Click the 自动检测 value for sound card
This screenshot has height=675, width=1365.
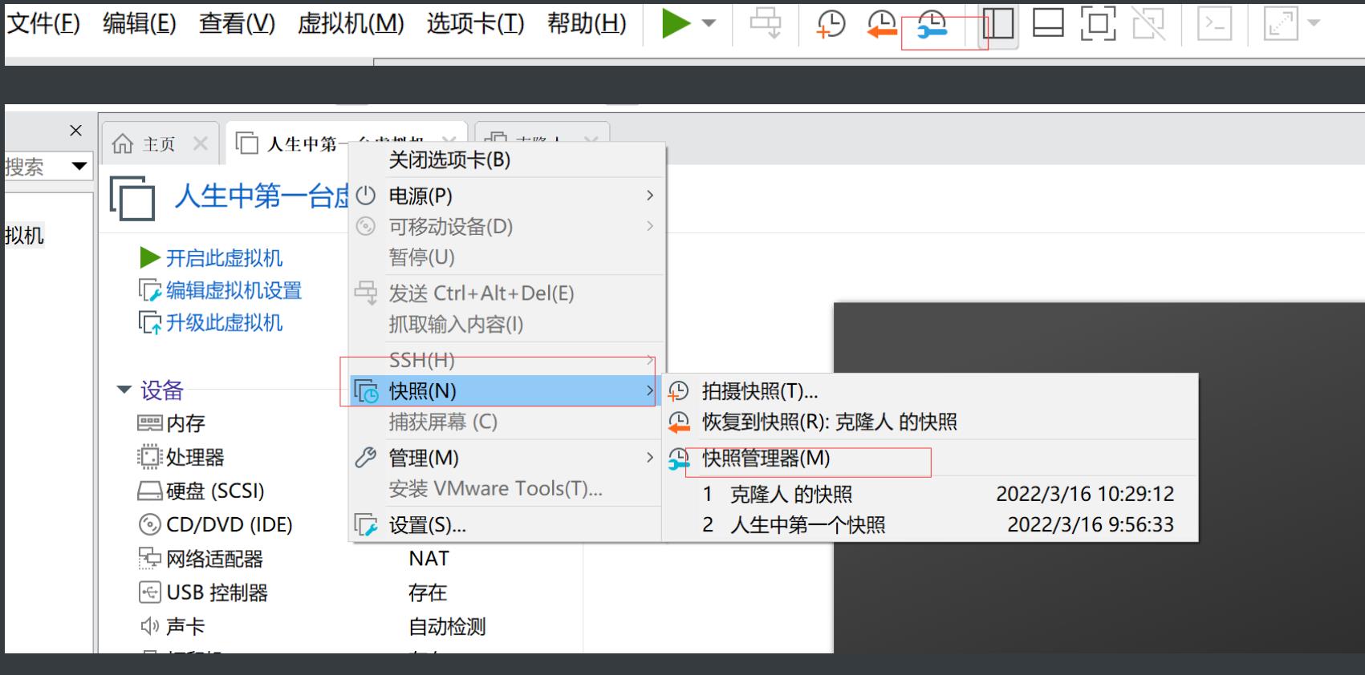click(x=447, y=626)
